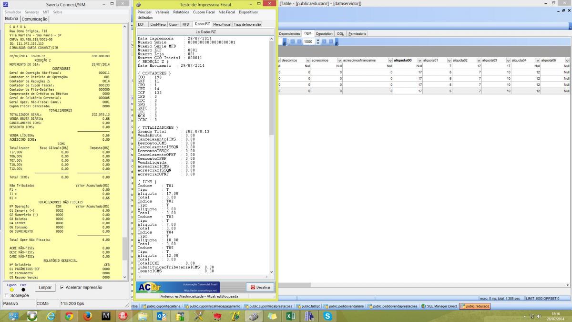Click the Desativar button
Viewport: 572px width, 322px height.
[x=260, y=287]
